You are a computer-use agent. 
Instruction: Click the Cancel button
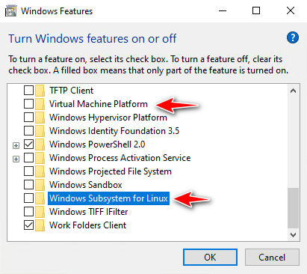click(x=272, y=257)
